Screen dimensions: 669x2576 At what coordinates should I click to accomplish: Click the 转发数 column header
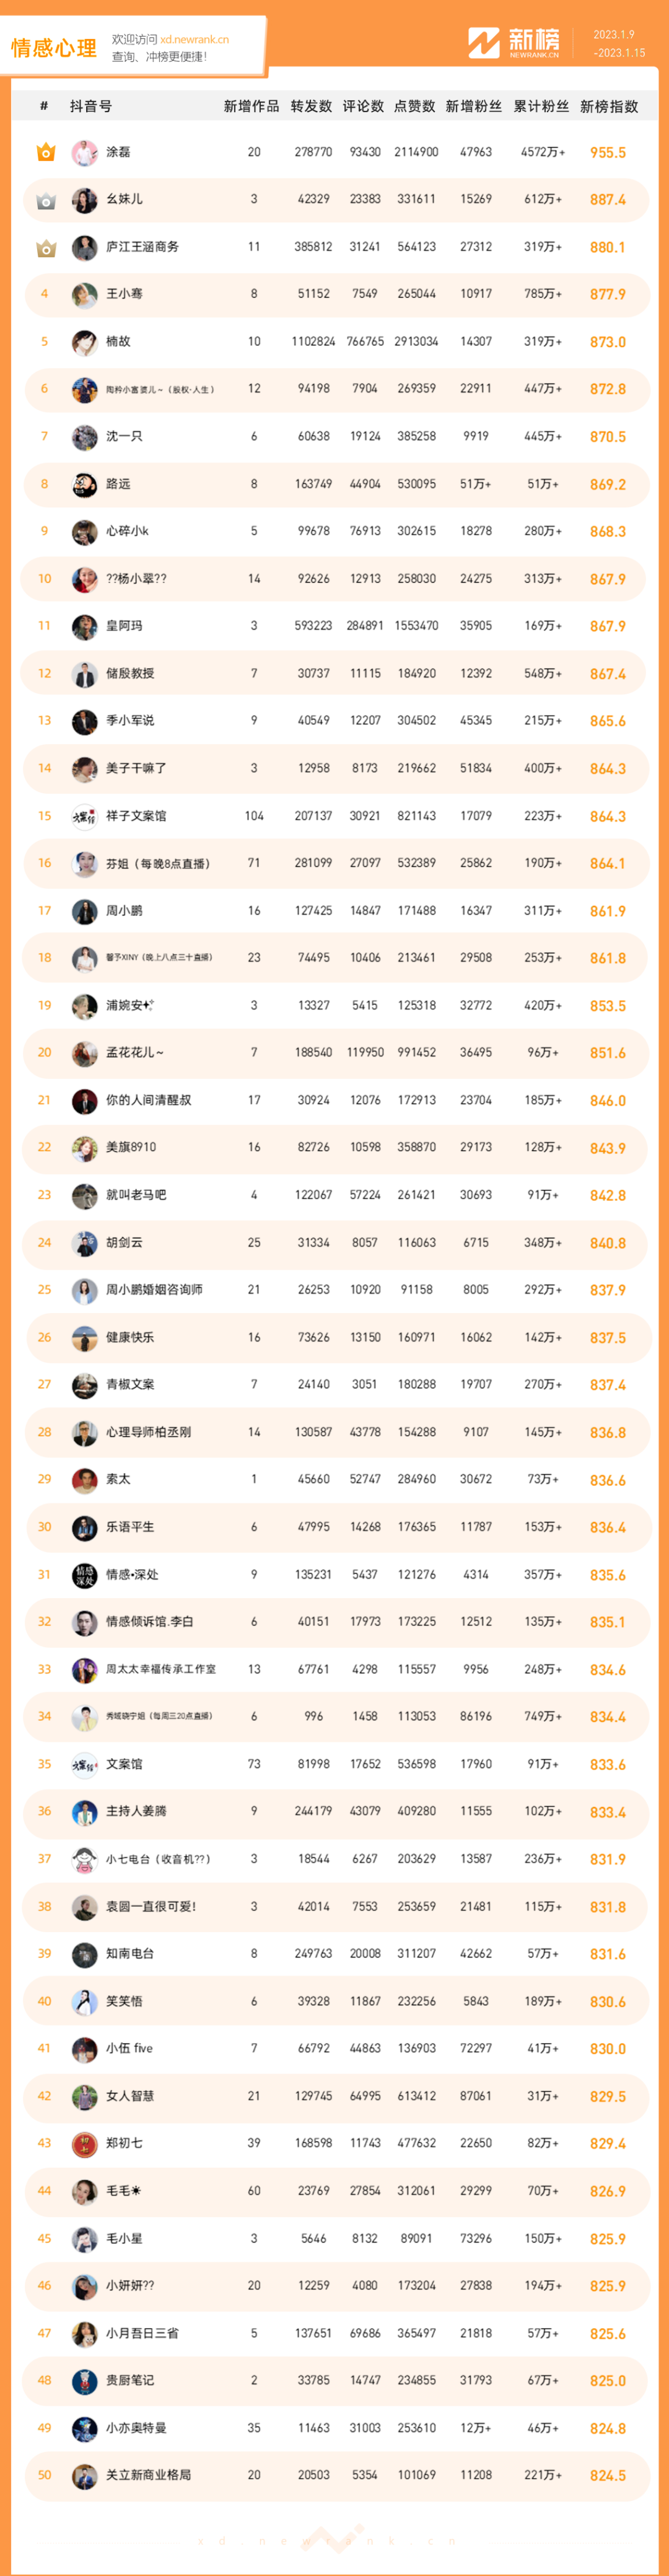click(x=311, y=106)
